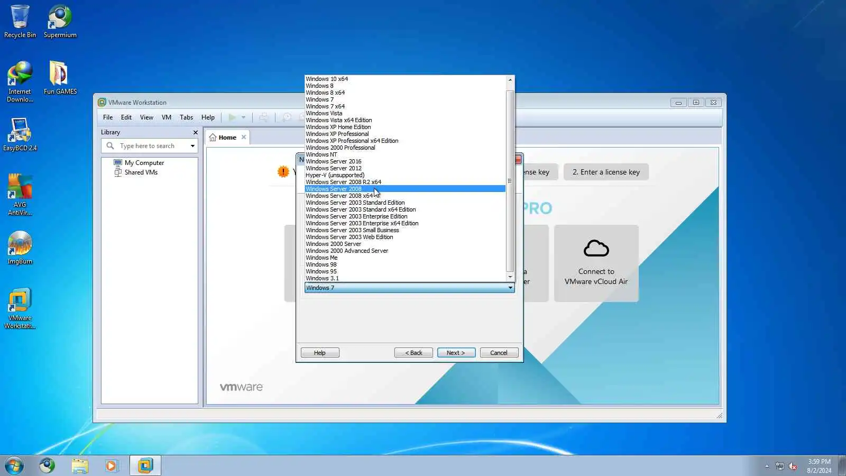Pick 'Windows Me' from the version list
Viewport: 846px width, 476px height.
[x=405, y=258]
